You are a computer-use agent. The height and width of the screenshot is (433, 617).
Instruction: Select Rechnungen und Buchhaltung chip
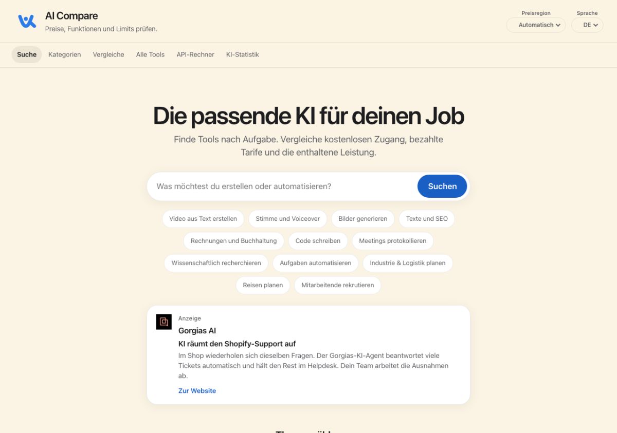(233, 241)
